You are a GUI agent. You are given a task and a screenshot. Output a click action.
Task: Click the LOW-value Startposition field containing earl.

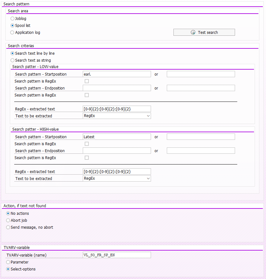coord(117,74)
